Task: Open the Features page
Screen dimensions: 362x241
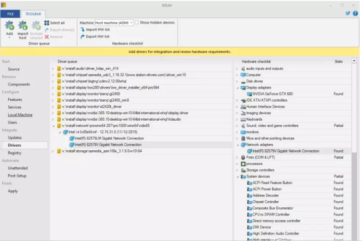Action: tap(15, 99)
